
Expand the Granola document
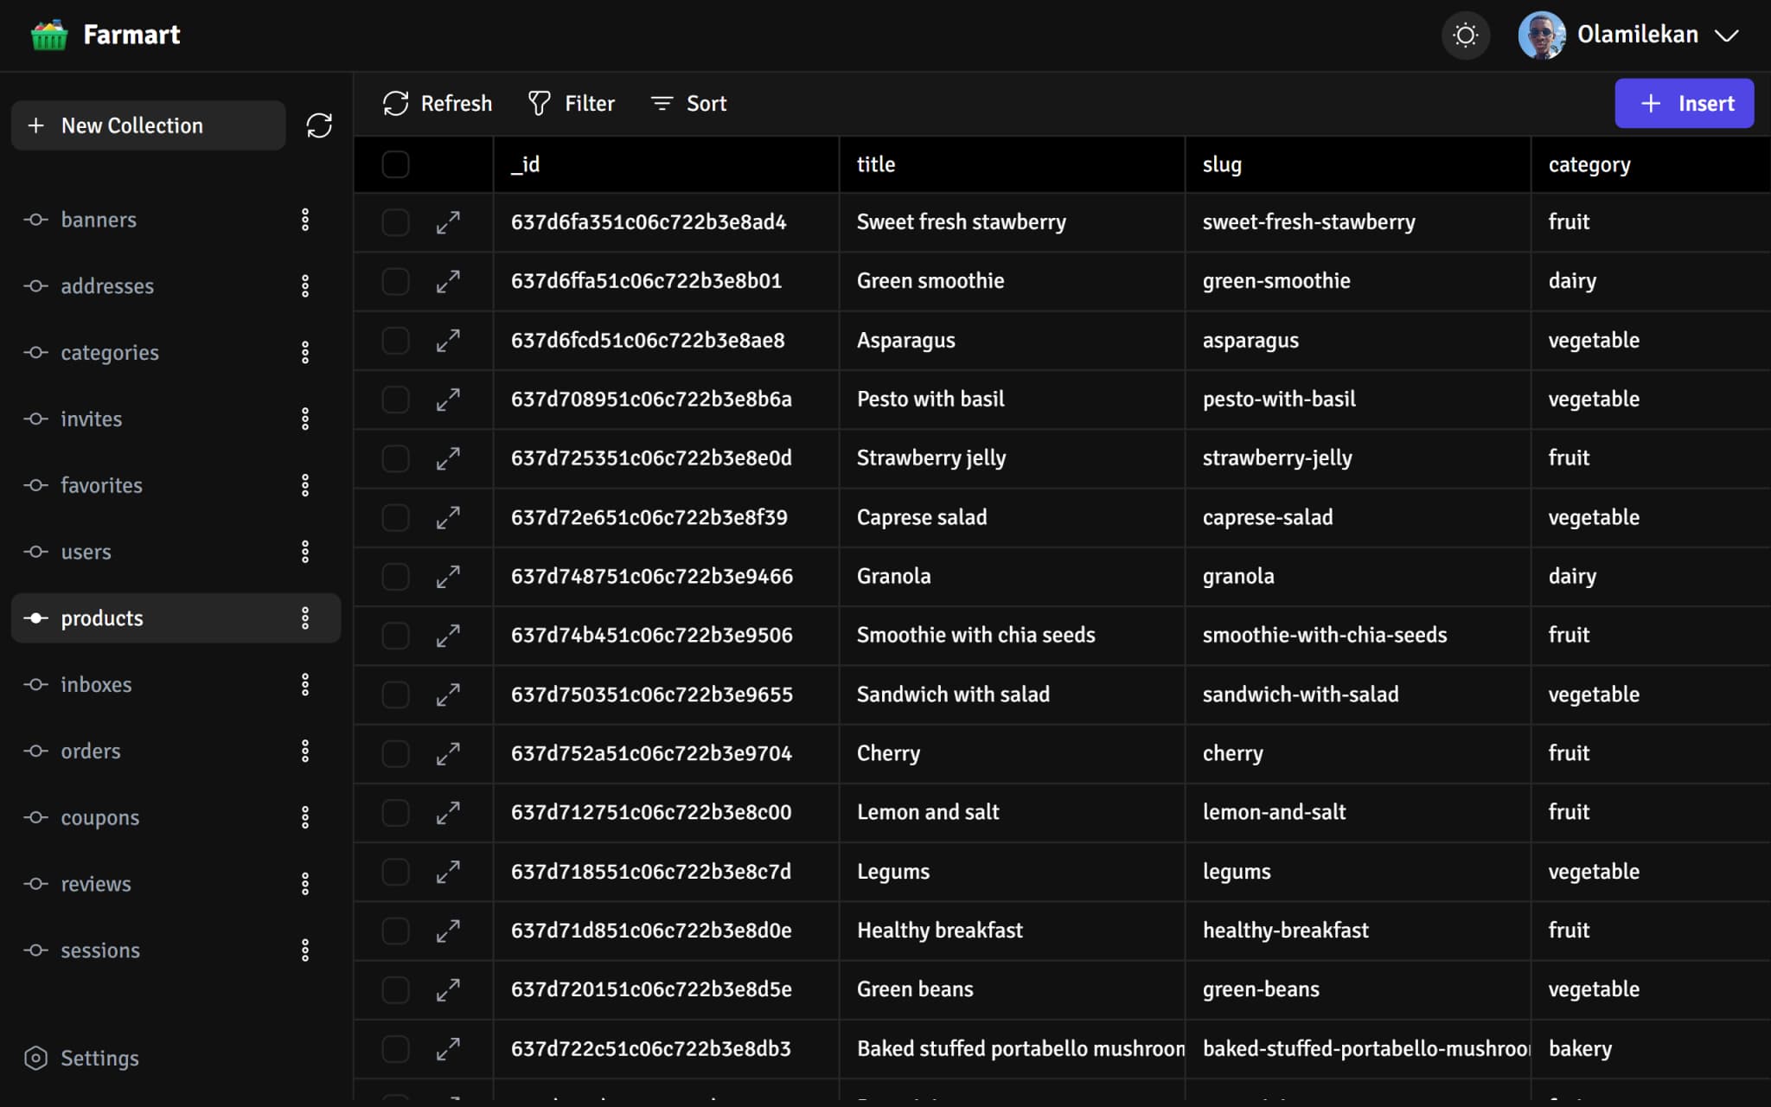point(448,577)
